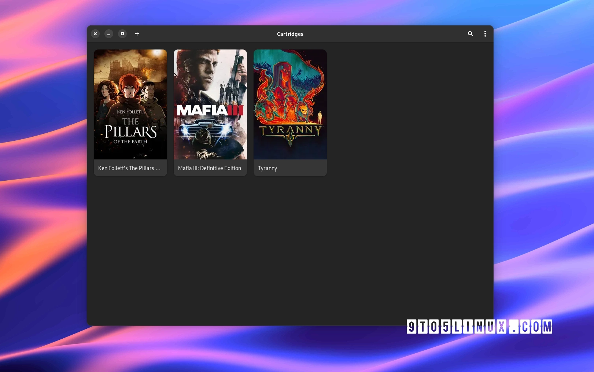This screenshot has height=372, width=594.
Task: Click the minimize window icon
Action: tap(109, 34)
